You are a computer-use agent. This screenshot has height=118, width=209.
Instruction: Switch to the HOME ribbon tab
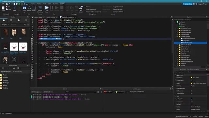tap(33, 4)
